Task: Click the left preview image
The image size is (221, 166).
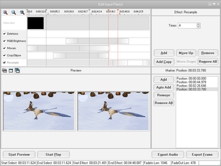Action: pos(39,111)
